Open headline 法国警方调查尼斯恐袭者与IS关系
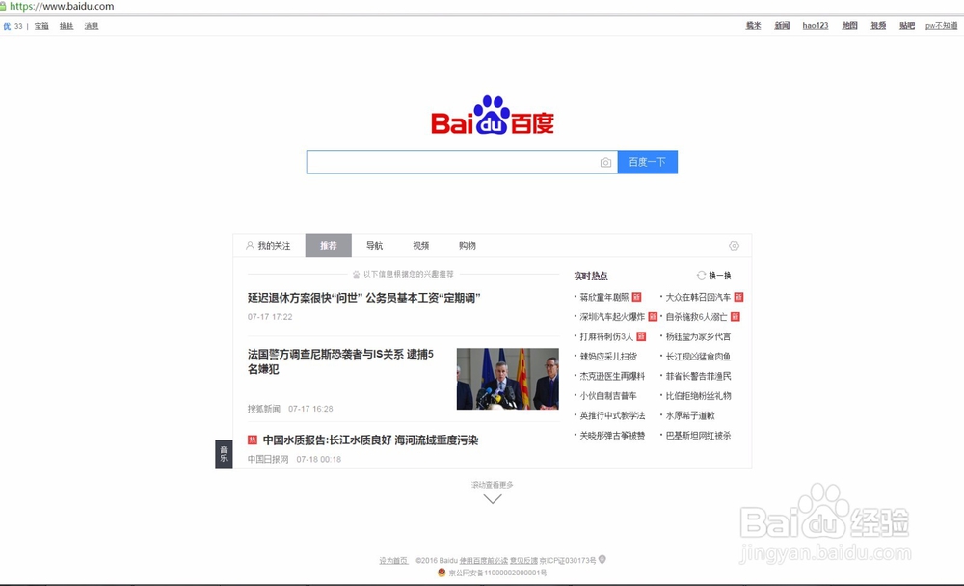 pyautogui.click(x=340, y=360)
